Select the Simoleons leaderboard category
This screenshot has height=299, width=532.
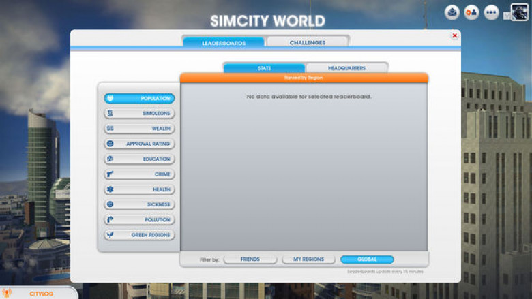[139, 113]
